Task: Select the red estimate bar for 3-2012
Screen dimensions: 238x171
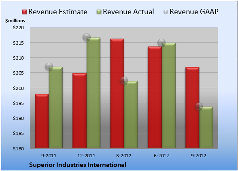Action: pyautogui.click(x=117, y=94)
